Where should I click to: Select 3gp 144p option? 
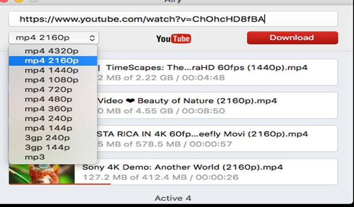click(x=53, y=147)
